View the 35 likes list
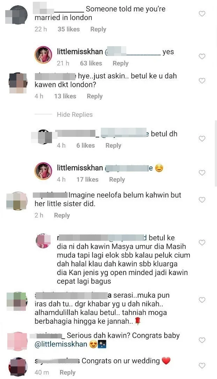Image resolution: width=217 pixels, height=379 pixels. [69, 29]
